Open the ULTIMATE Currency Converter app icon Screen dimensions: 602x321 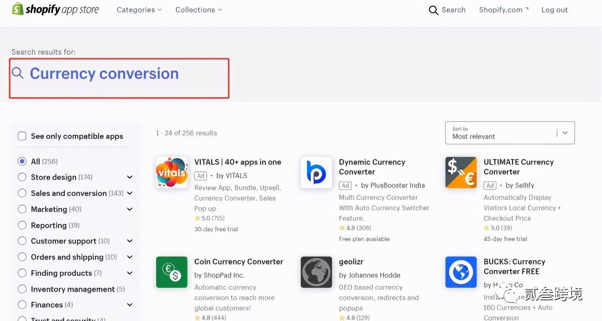[x=461, y=173]
